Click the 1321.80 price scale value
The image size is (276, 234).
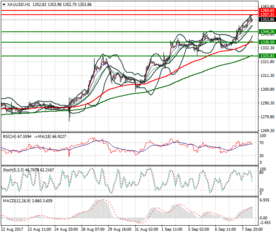267,62
